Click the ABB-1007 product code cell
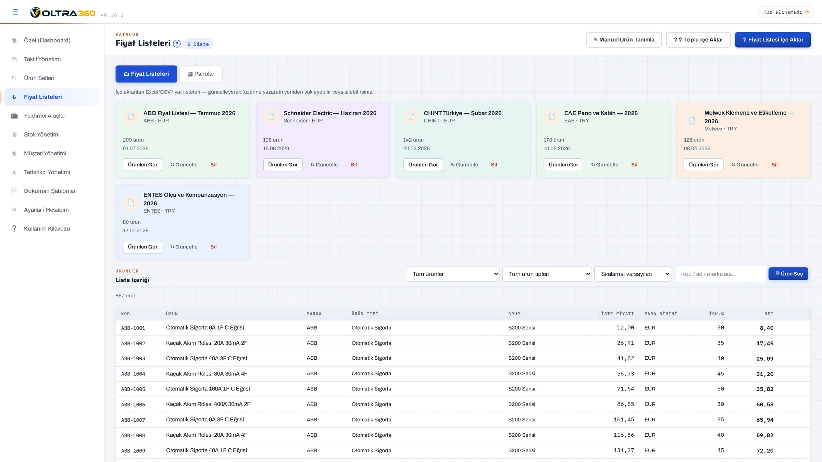 133,420
